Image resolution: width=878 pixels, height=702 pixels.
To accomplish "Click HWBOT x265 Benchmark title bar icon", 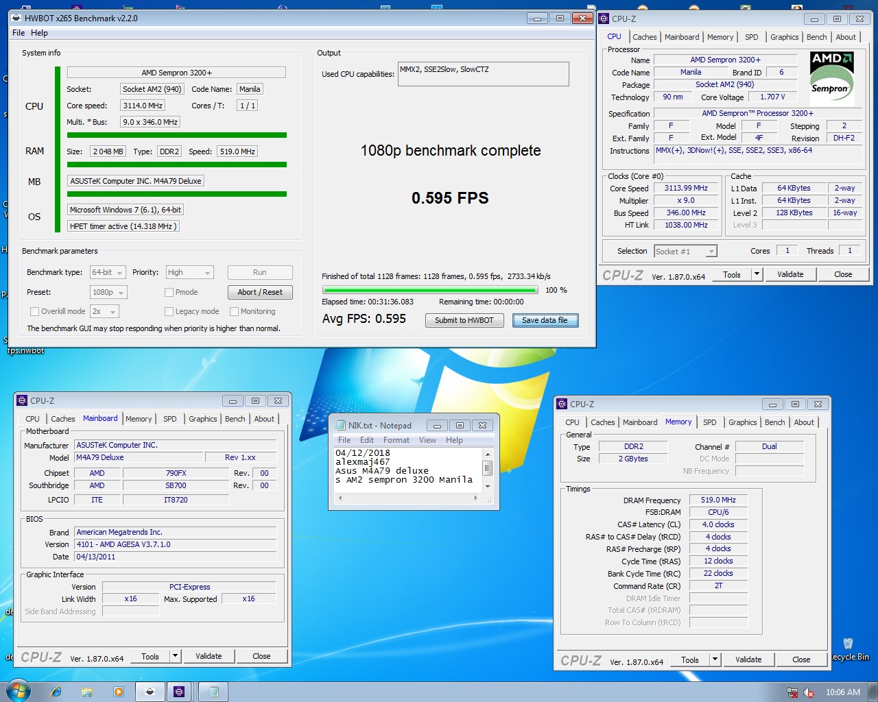I will (16, 19).
